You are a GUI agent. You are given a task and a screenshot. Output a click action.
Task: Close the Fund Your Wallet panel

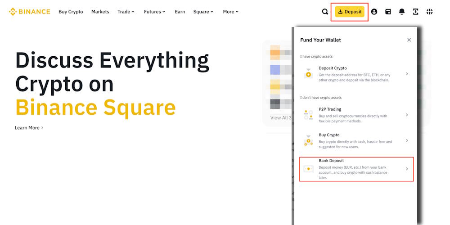pyautogui.click(x=409, y=40)
